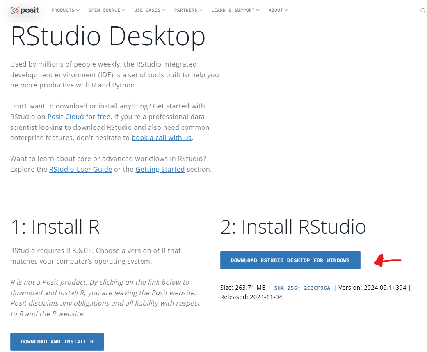Open the search magnifier icon
The height and width of the screenshot is (352, 427).
click(x=423, y=11)
